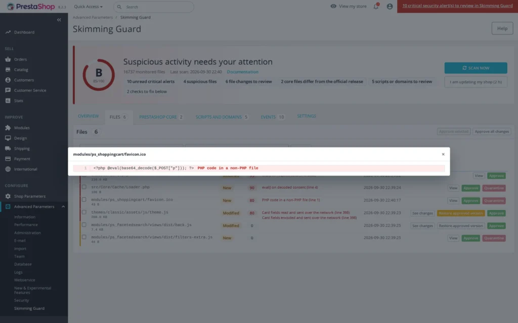The image size is (518, 323).
Task: Quarantine the favicon.ico file
Action: coord(494,200)
